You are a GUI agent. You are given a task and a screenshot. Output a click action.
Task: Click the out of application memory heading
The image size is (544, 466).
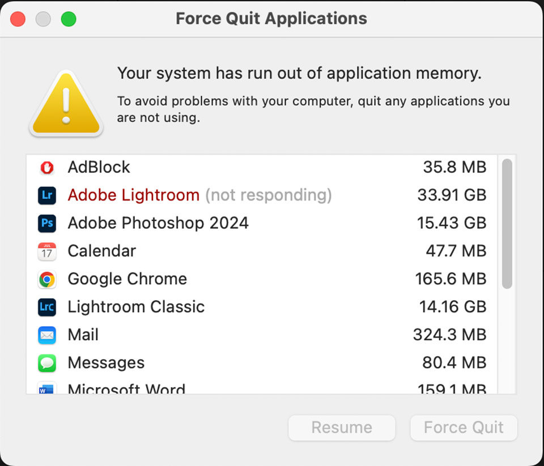pyautogui.click(x=299, y=74)
